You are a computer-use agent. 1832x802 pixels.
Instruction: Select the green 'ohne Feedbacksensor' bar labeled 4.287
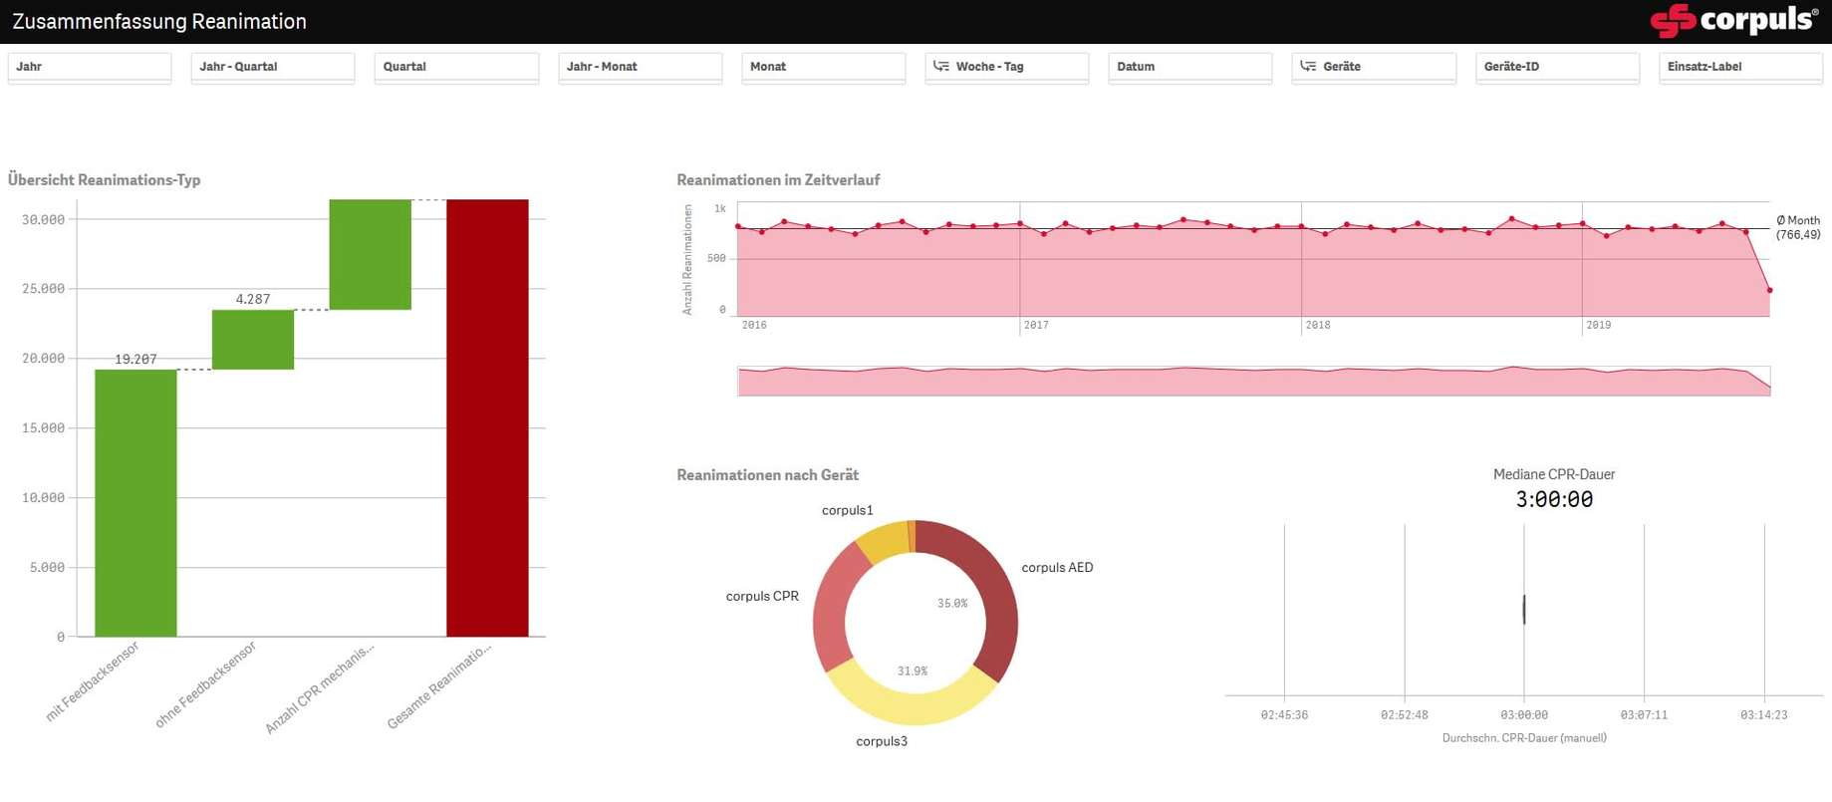pos(253,340)
